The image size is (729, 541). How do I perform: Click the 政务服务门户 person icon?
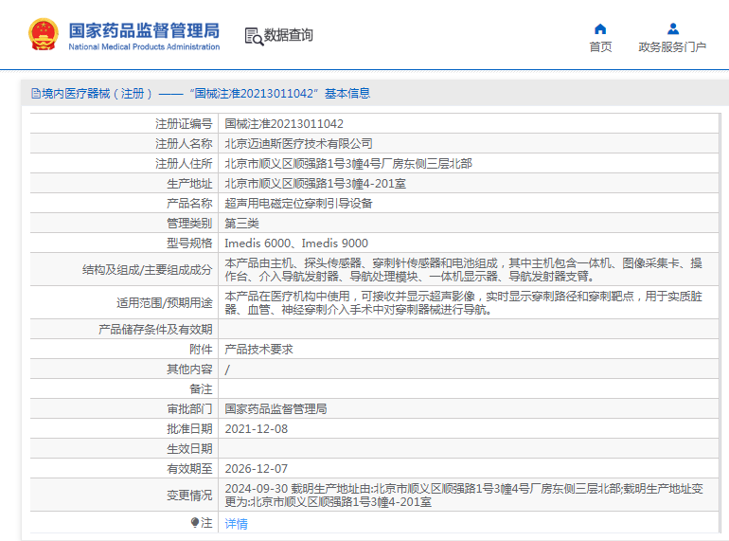tap(672, 28)
